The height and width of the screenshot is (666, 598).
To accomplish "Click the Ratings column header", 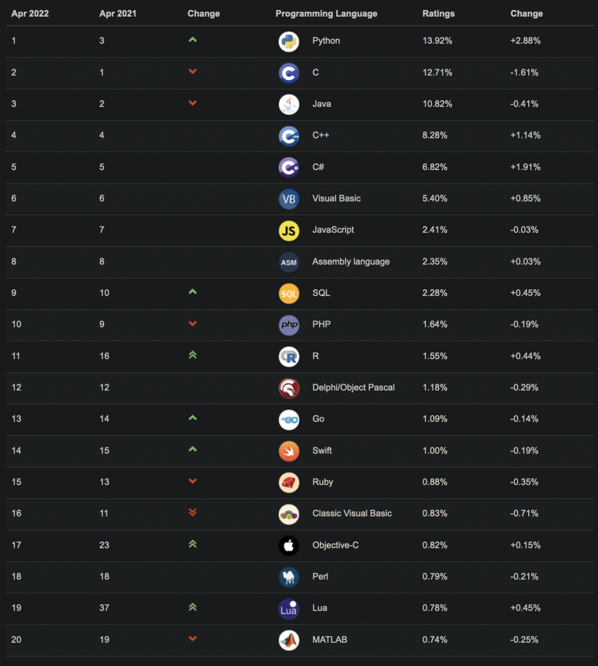I will tap(438, 13).
